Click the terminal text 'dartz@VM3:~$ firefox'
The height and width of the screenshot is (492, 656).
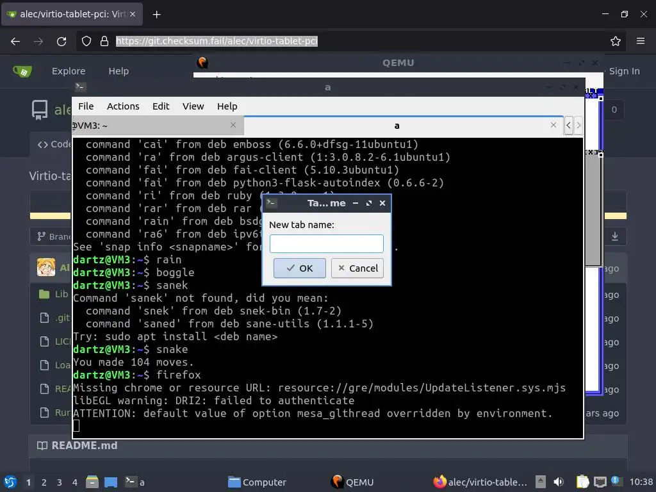137,375
